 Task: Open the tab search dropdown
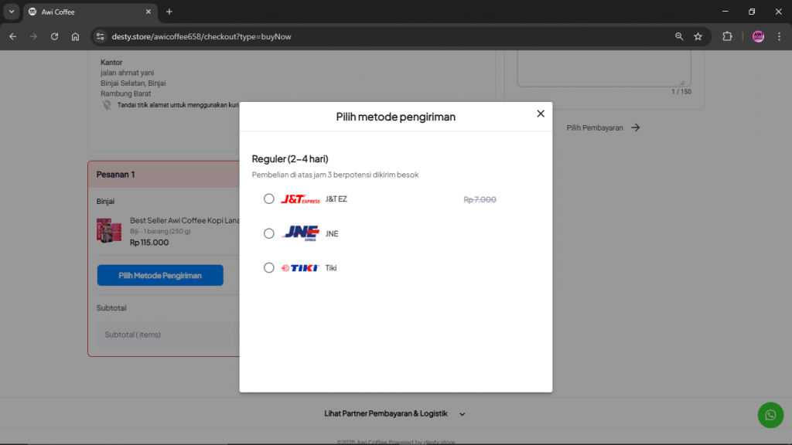click(x=11, y=12)
